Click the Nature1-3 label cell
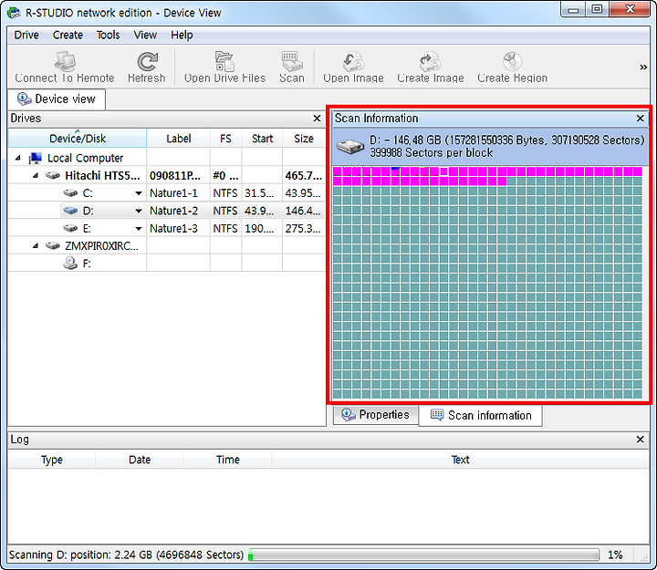 click(x=178, y=228)
